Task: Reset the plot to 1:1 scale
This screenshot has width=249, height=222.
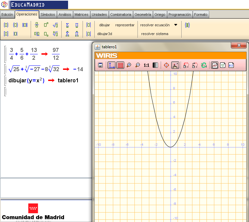Action: tap(146, 65)
